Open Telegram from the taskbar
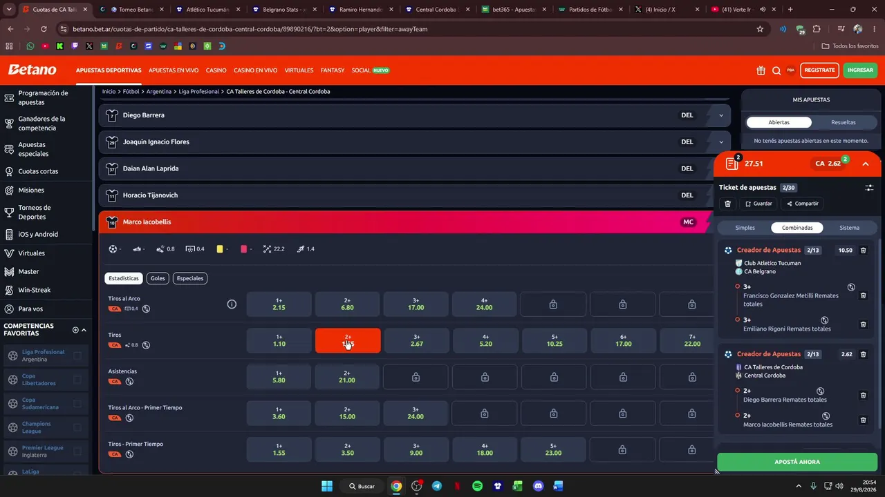This screenshot has height=497, width=885. (x=436, y=486)
